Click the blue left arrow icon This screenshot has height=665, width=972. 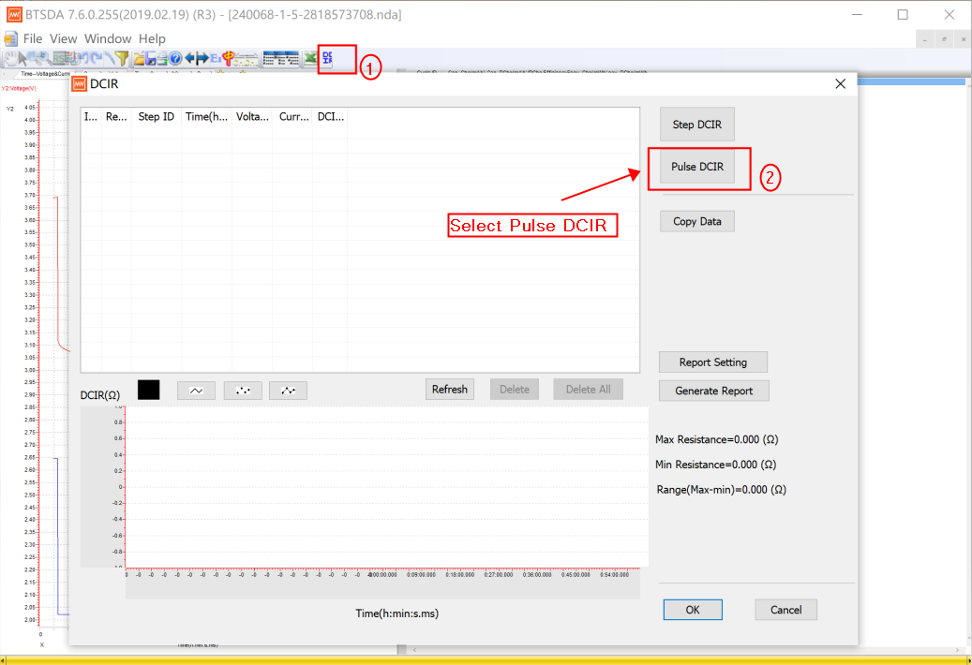pos(189,58)
